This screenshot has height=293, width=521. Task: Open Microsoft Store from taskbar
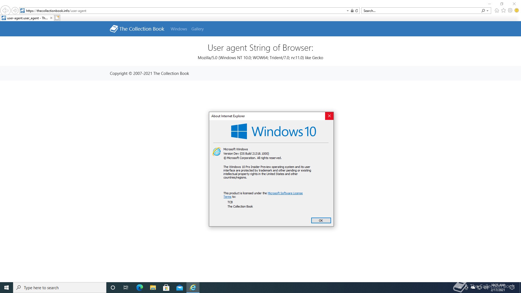pyautogui.click(x=166, y=288)
